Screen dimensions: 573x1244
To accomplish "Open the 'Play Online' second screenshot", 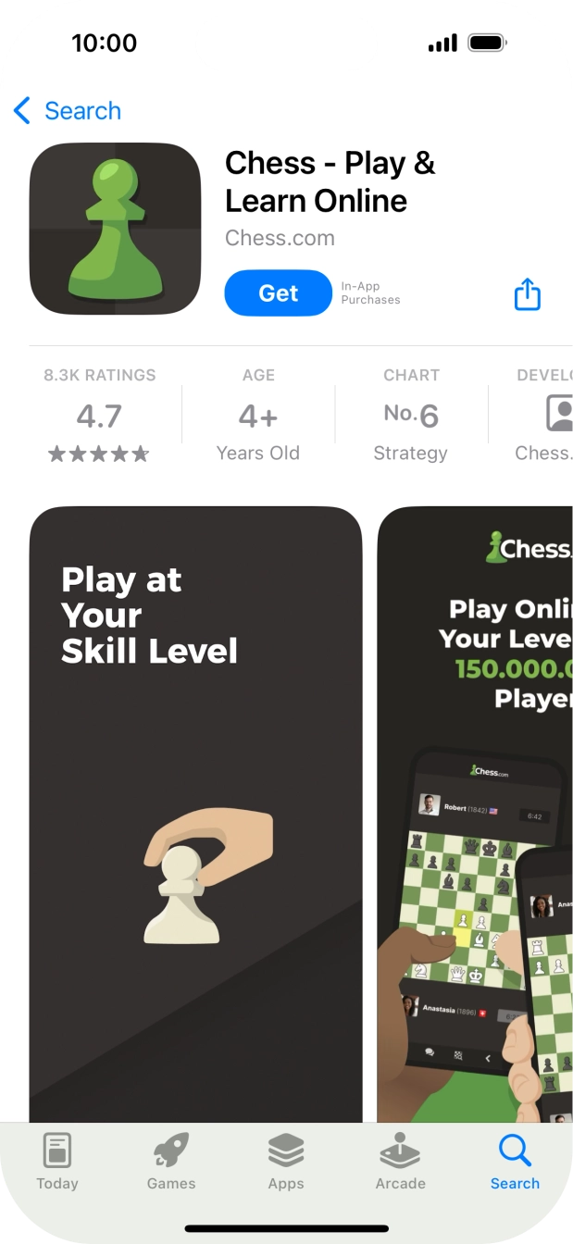I will click(475, 815).
